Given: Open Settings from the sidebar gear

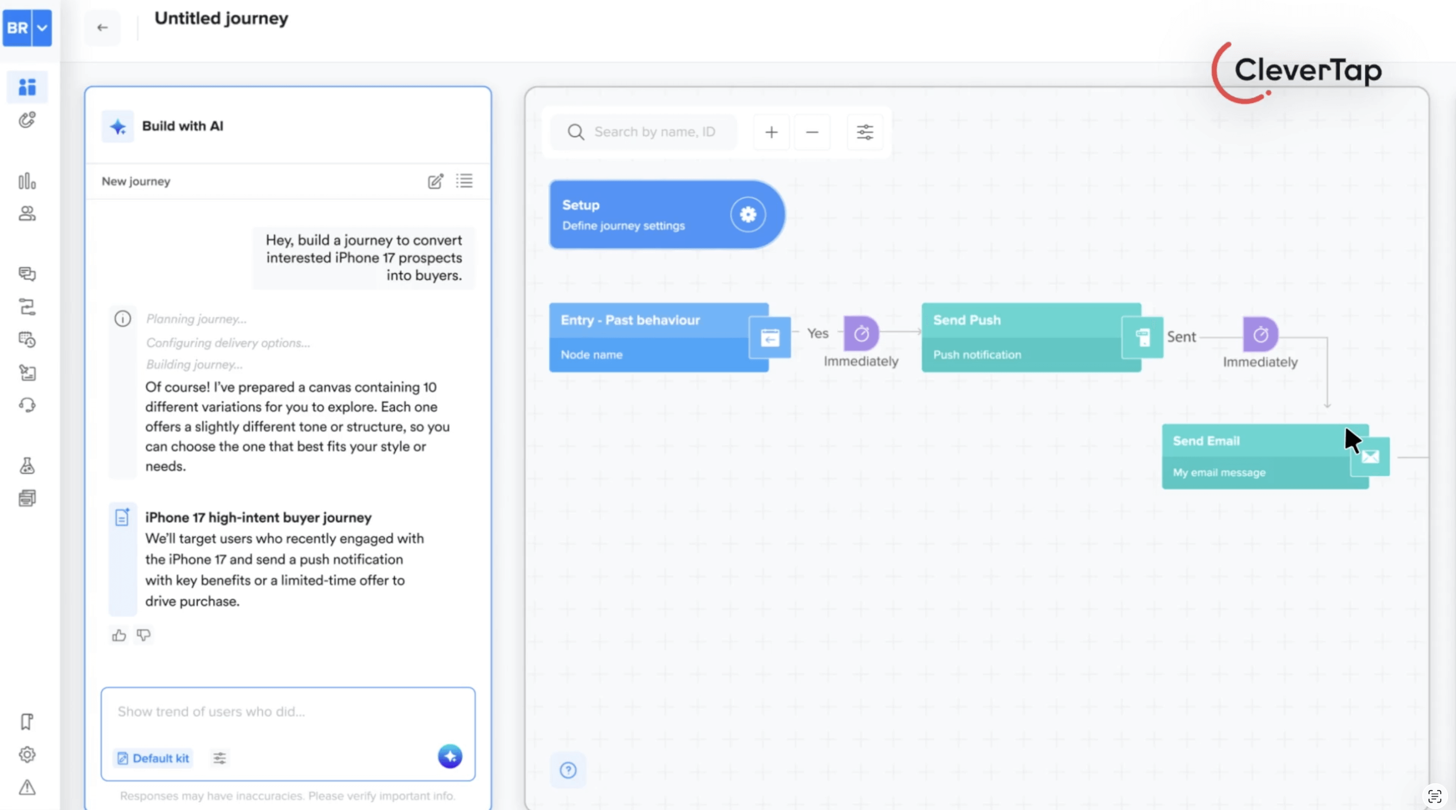Looking at the screenshot, I should point(27,755).
